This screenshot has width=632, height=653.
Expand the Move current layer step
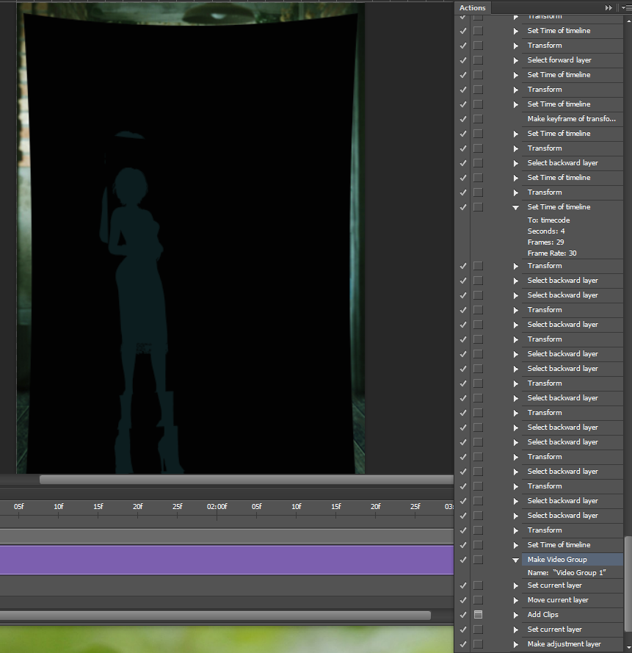point(515,600)
